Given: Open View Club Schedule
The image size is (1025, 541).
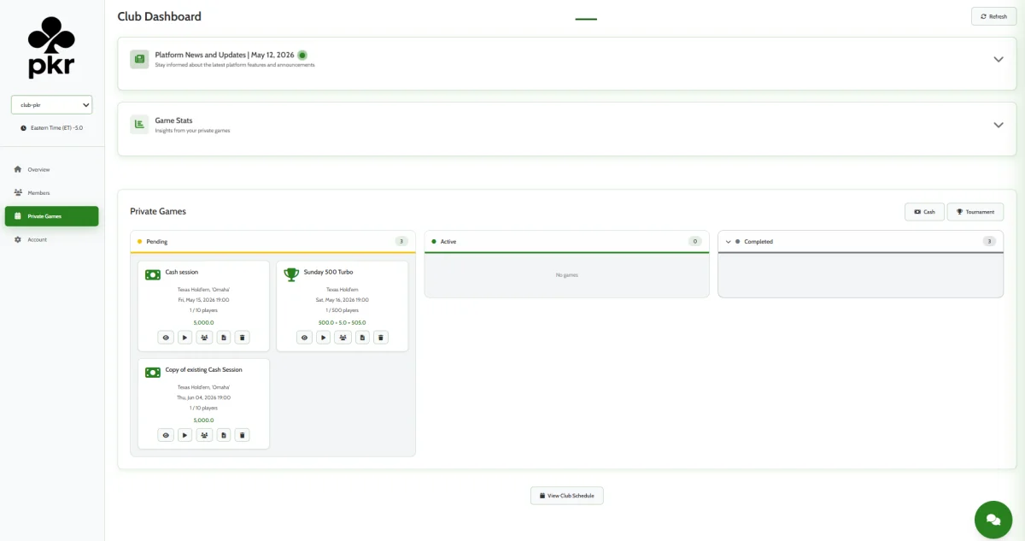Looking at the screenshot, I should coord(567,496).
